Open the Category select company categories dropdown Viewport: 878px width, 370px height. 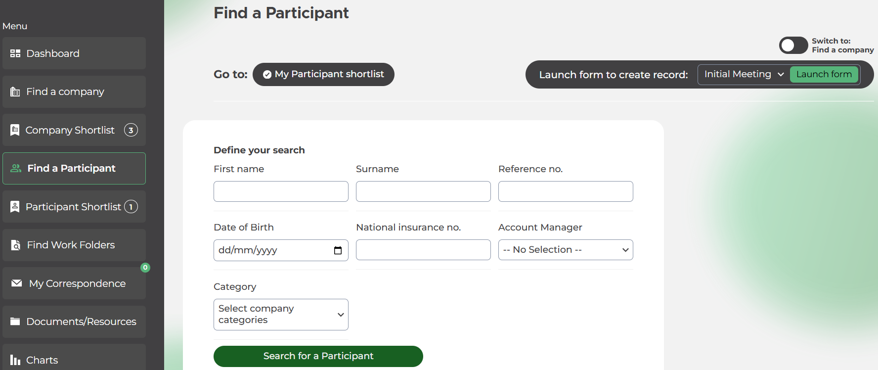coord(281,315)
